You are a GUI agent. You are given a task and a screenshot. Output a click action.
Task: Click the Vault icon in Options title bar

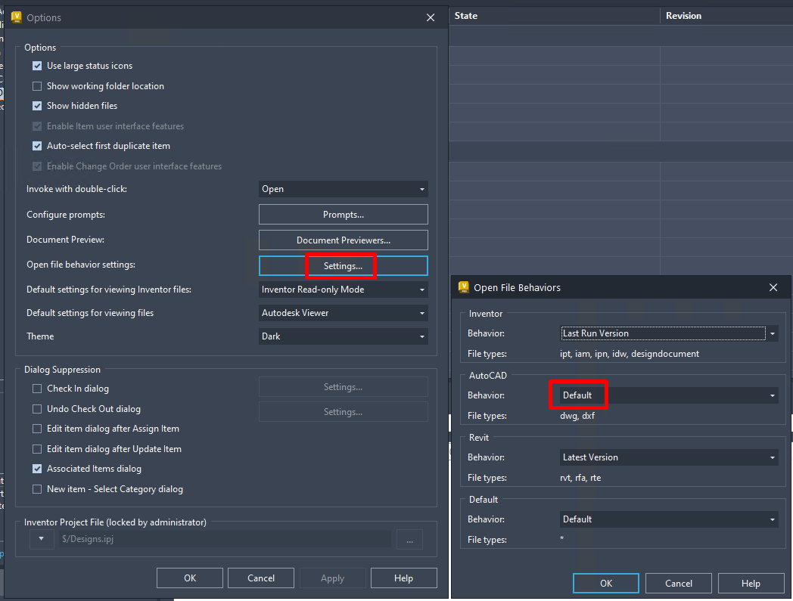tap(16, 17)
